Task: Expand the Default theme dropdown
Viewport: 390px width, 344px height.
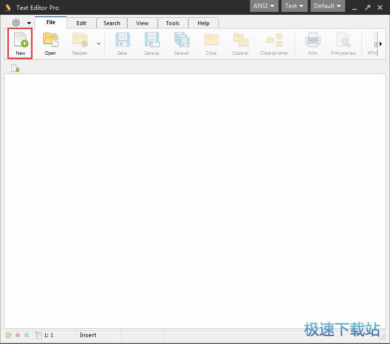Action: [x=327, y=6]
